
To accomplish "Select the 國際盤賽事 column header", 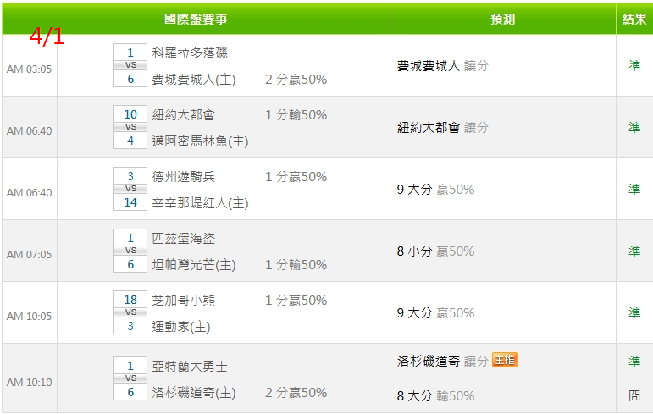I will click(x=196, y=19).
